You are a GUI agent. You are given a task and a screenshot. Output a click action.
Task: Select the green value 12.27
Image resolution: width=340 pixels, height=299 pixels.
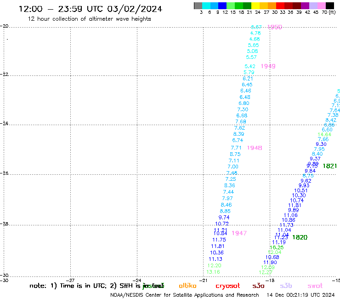click(x=266, y=272)
